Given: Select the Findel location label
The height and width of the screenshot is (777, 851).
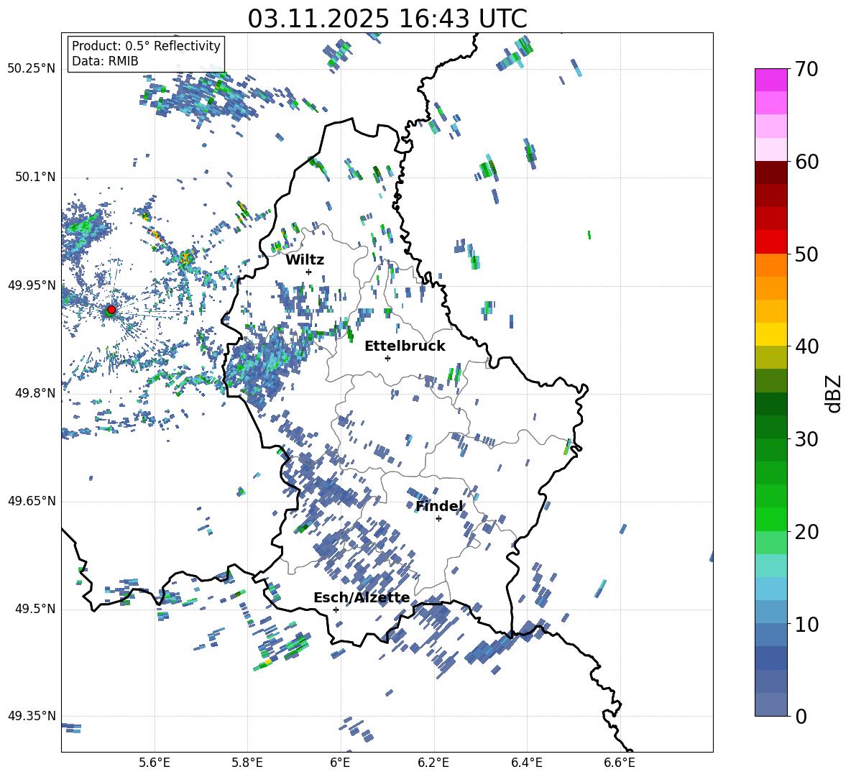Looking at the screenshot, I should [438, 506].
